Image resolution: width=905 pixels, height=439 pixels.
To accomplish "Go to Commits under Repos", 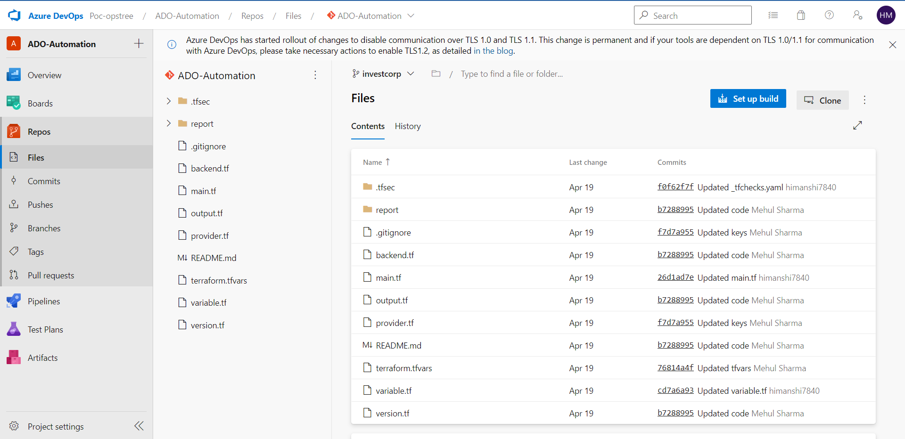I will coord(76,181).
